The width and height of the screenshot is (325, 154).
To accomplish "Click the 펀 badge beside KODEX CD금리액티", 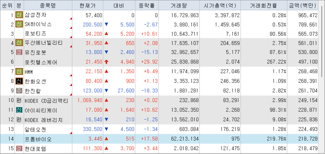I will 19,100.
